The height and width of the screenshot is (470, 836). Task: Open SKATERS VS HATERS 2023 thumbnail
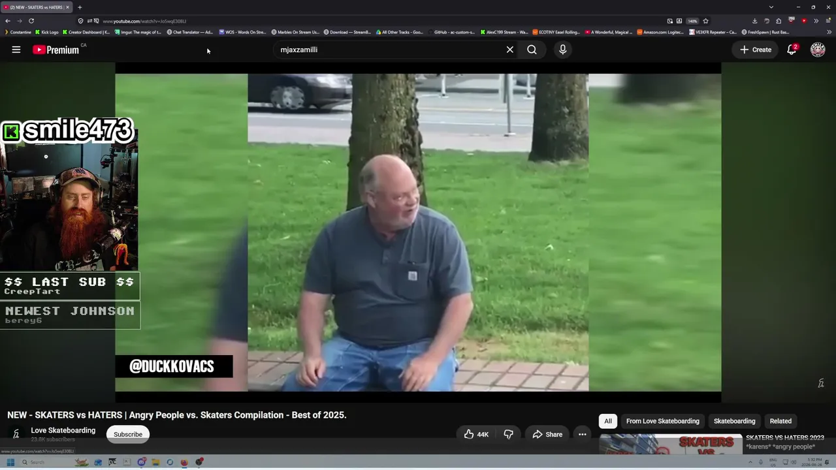pyautogui.click(x=671, y=444)
